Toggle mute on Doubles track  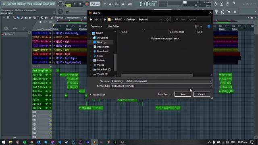coord(50,108)
